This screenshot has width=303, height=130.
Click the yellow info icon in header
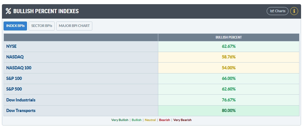(x=294, y=11)
